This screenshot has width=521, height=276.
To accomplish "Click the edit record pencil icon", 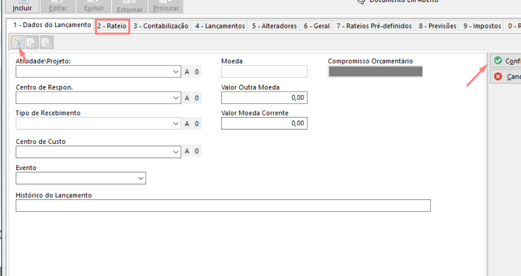I will [32, 42].
